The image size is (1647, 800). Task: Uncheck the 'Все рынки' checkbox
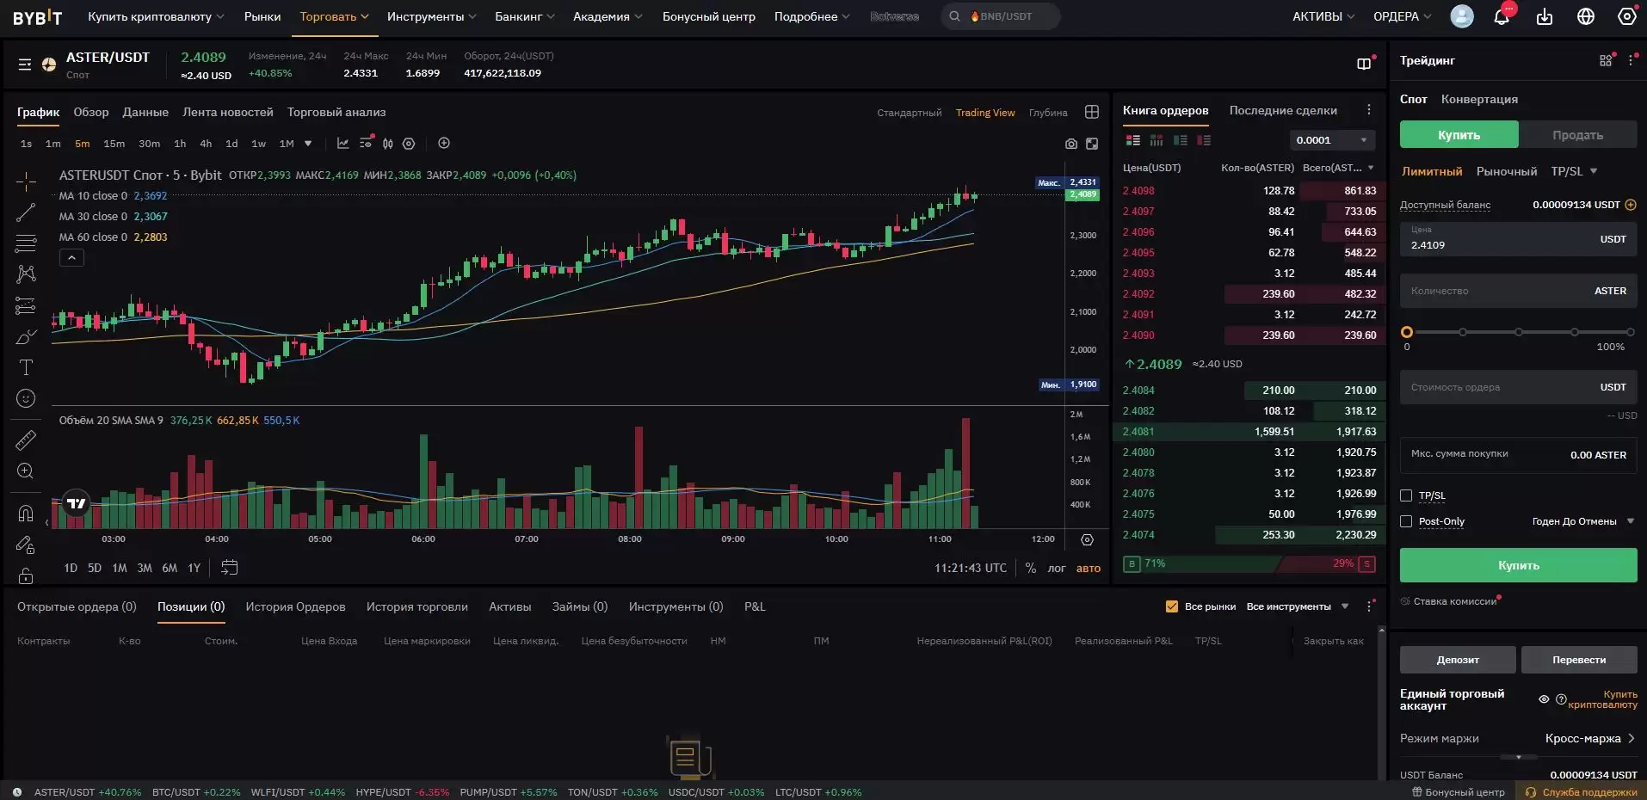click(x=1171, y=606)
